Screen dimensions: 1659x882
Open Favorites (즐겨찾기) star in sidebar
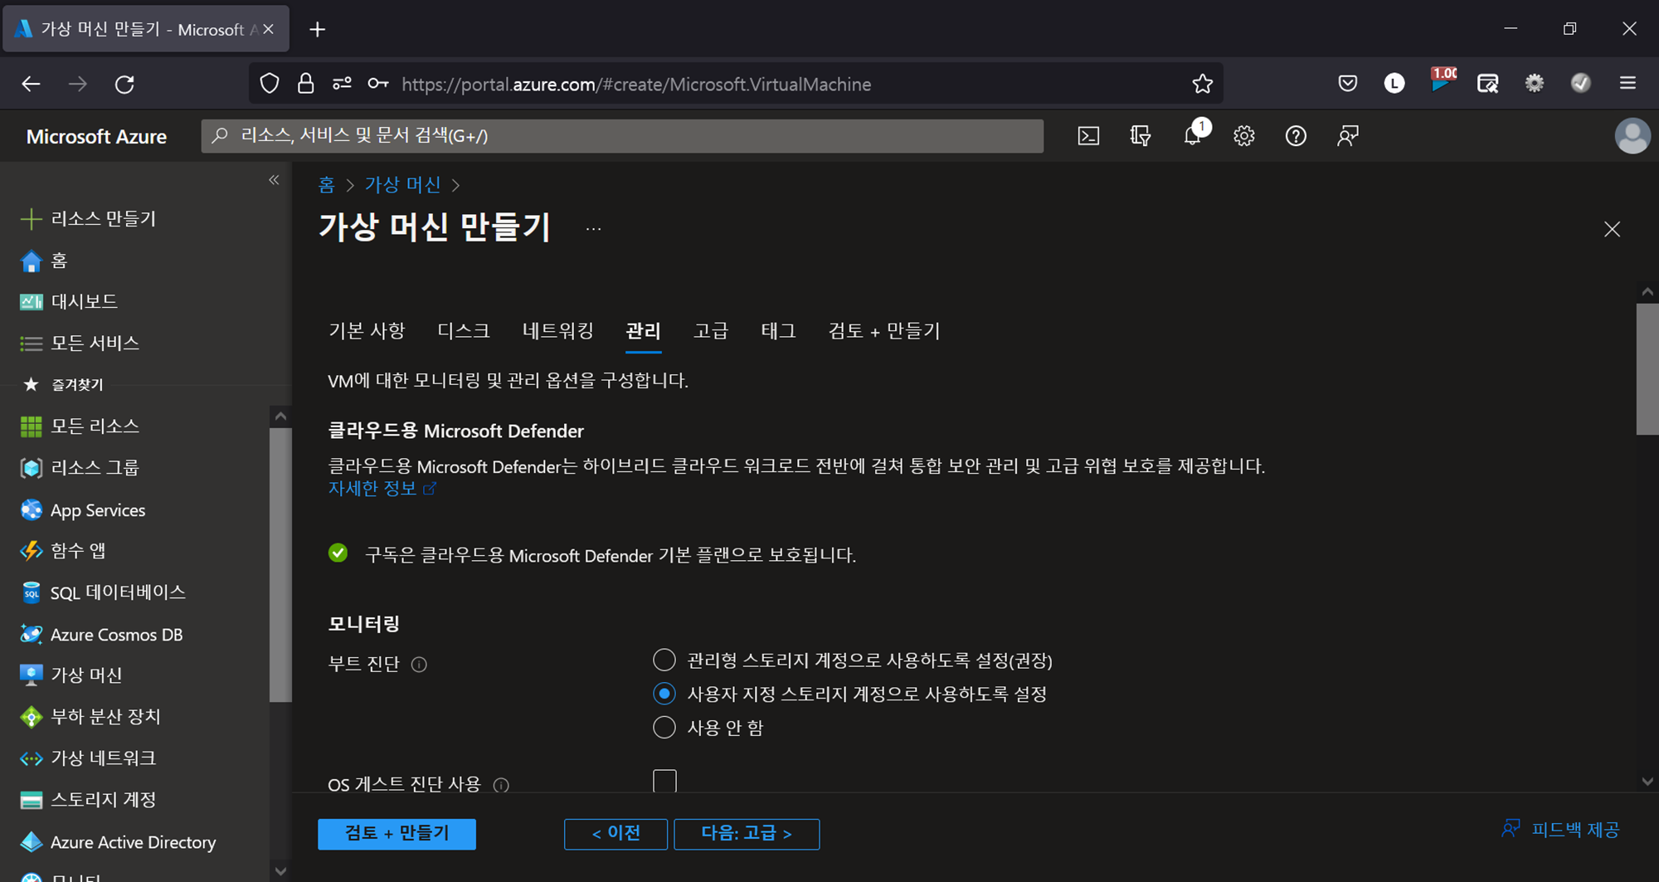tap(31, 384)
